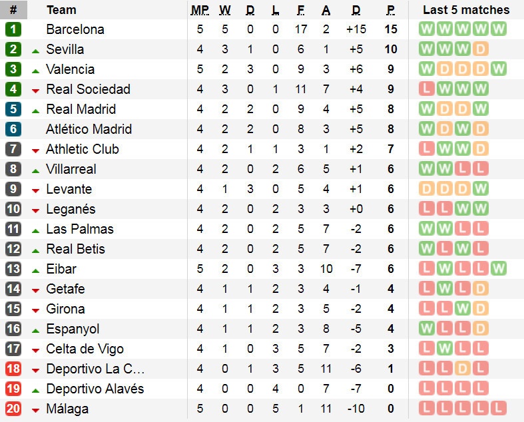The height and width of the screenshot is (422, 524).
Task: Open the Villarreal team link
Action: (x=71, y=169)
